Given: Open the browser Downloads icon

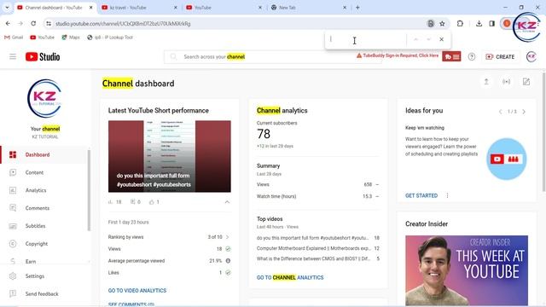Looking at the screenshot, I should [x=479, y=23].
